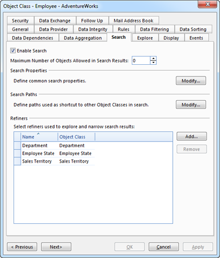Click Department in the Object Class column
220x258 pixels.
72,145
